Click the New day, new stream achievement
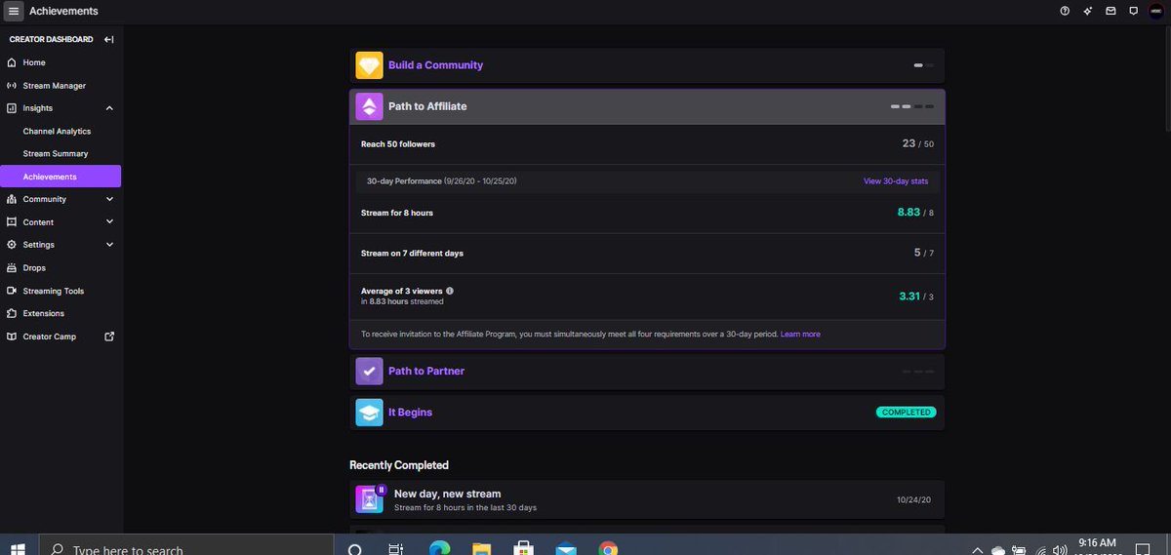1171x555 pixels. 647,499
